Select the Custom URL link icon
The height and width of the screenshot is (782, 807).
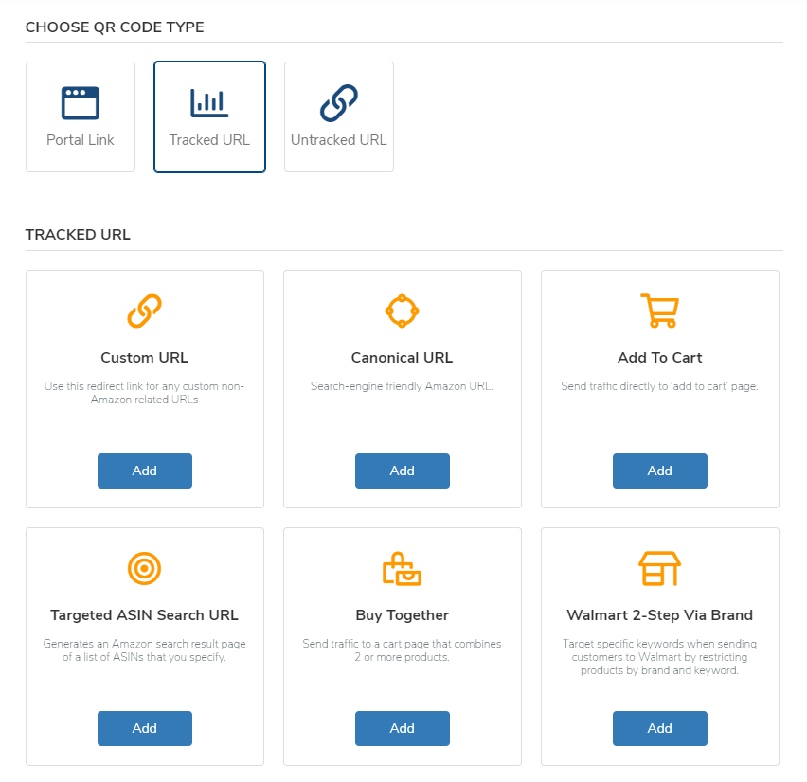(x=144, y=311)
